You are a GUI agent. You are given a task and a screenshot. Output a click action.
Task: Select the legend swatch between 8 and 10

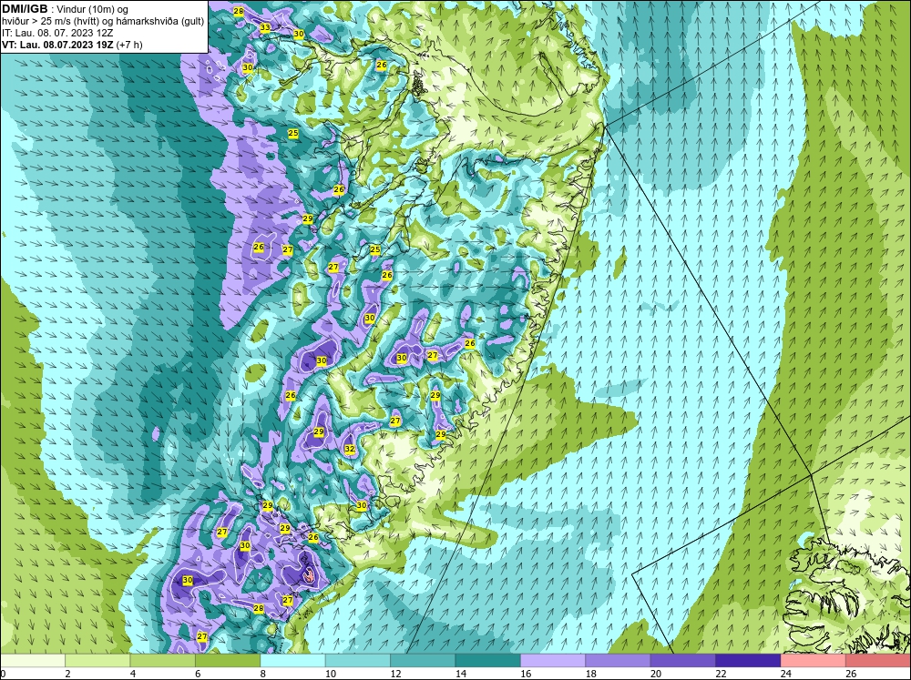pyautogui.click(x=292, y=661)
